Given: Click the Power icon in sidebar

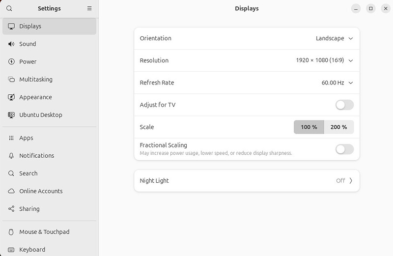Looking at the screenshot, I should pos(11,61).
